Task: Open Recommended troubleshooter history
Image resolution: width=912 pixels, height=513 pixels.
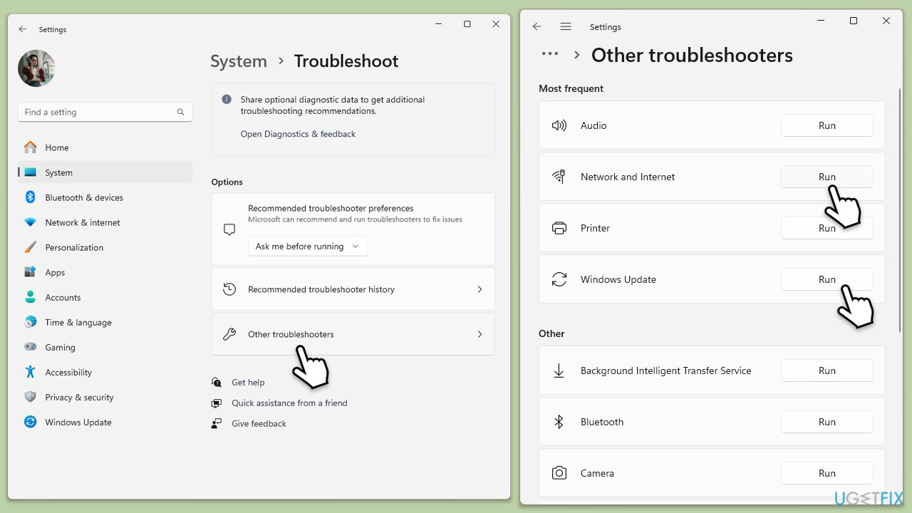Action: [353, 289]
